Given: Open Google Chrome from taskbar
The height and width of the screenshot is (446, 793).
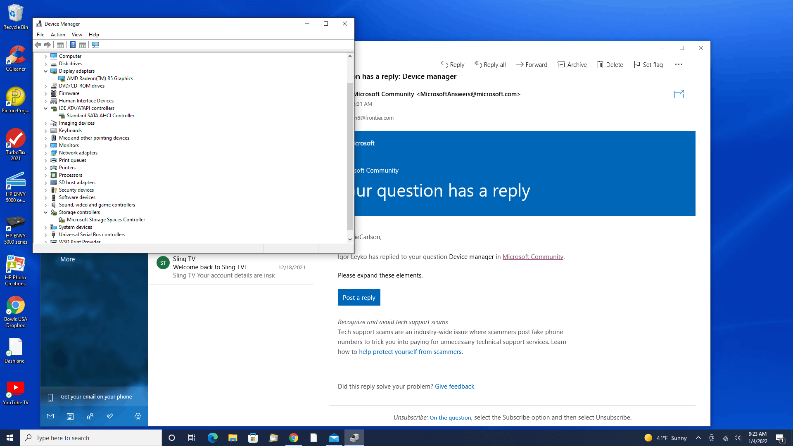Looking at the screenshot, I should click(294, 438).
